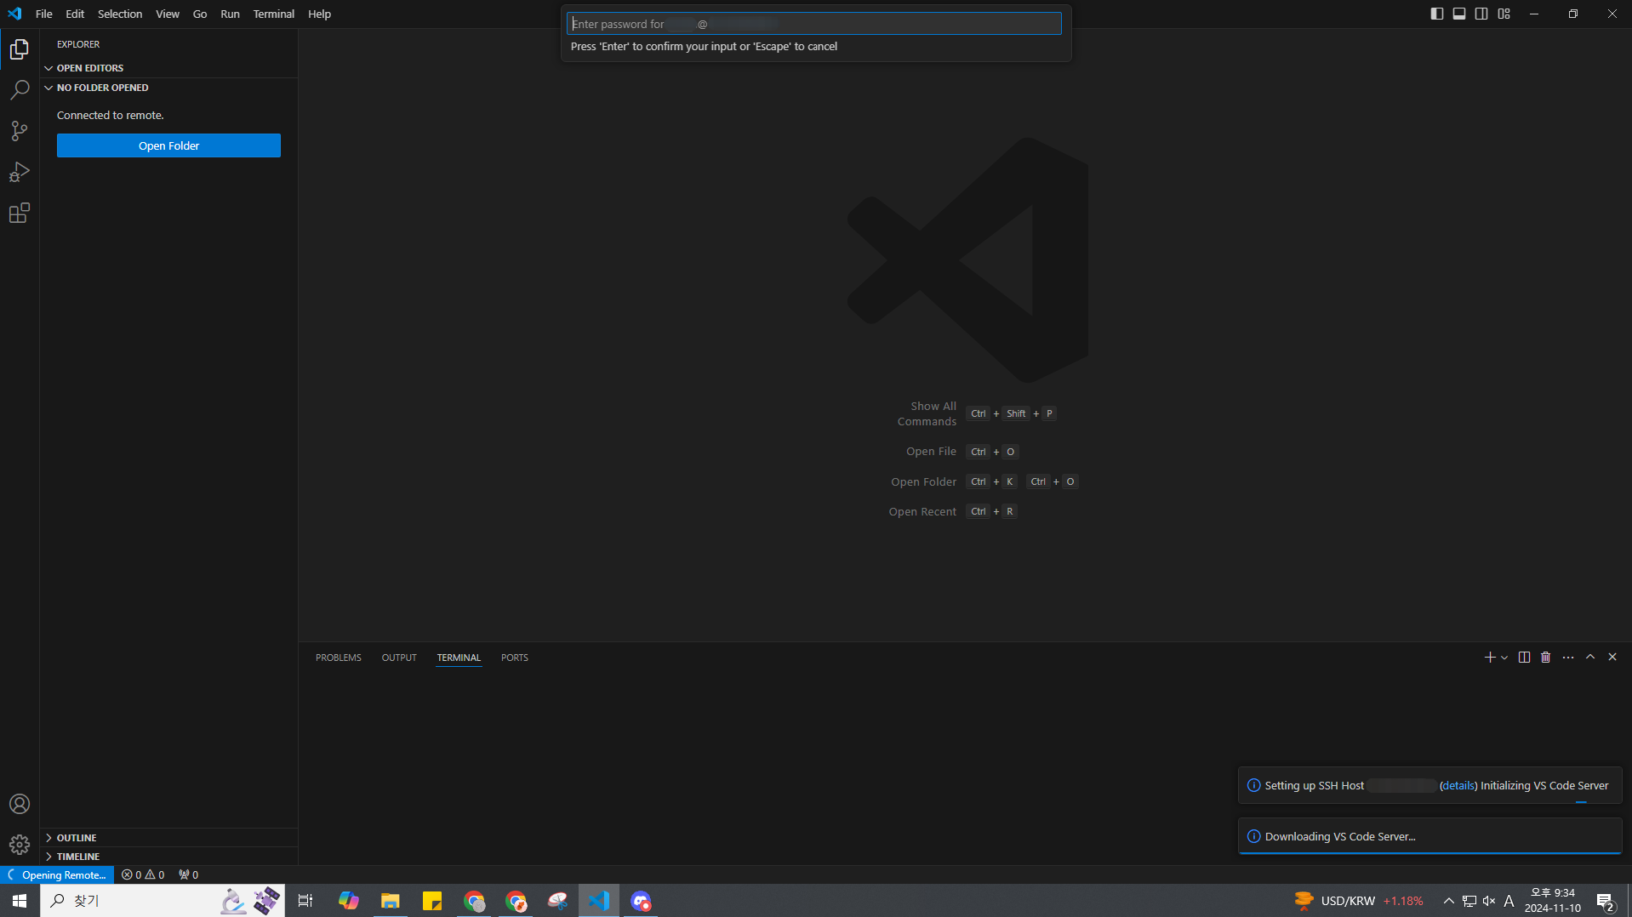The image size is (1632, 917).
Task: Collapse the No Folder Opened section
Action: point(168,88)
